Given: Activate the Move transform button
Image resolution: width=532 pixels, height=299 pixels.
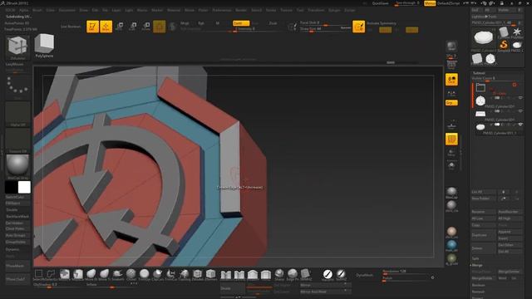Looking at the screenshot, I should (x=120, y=27).
